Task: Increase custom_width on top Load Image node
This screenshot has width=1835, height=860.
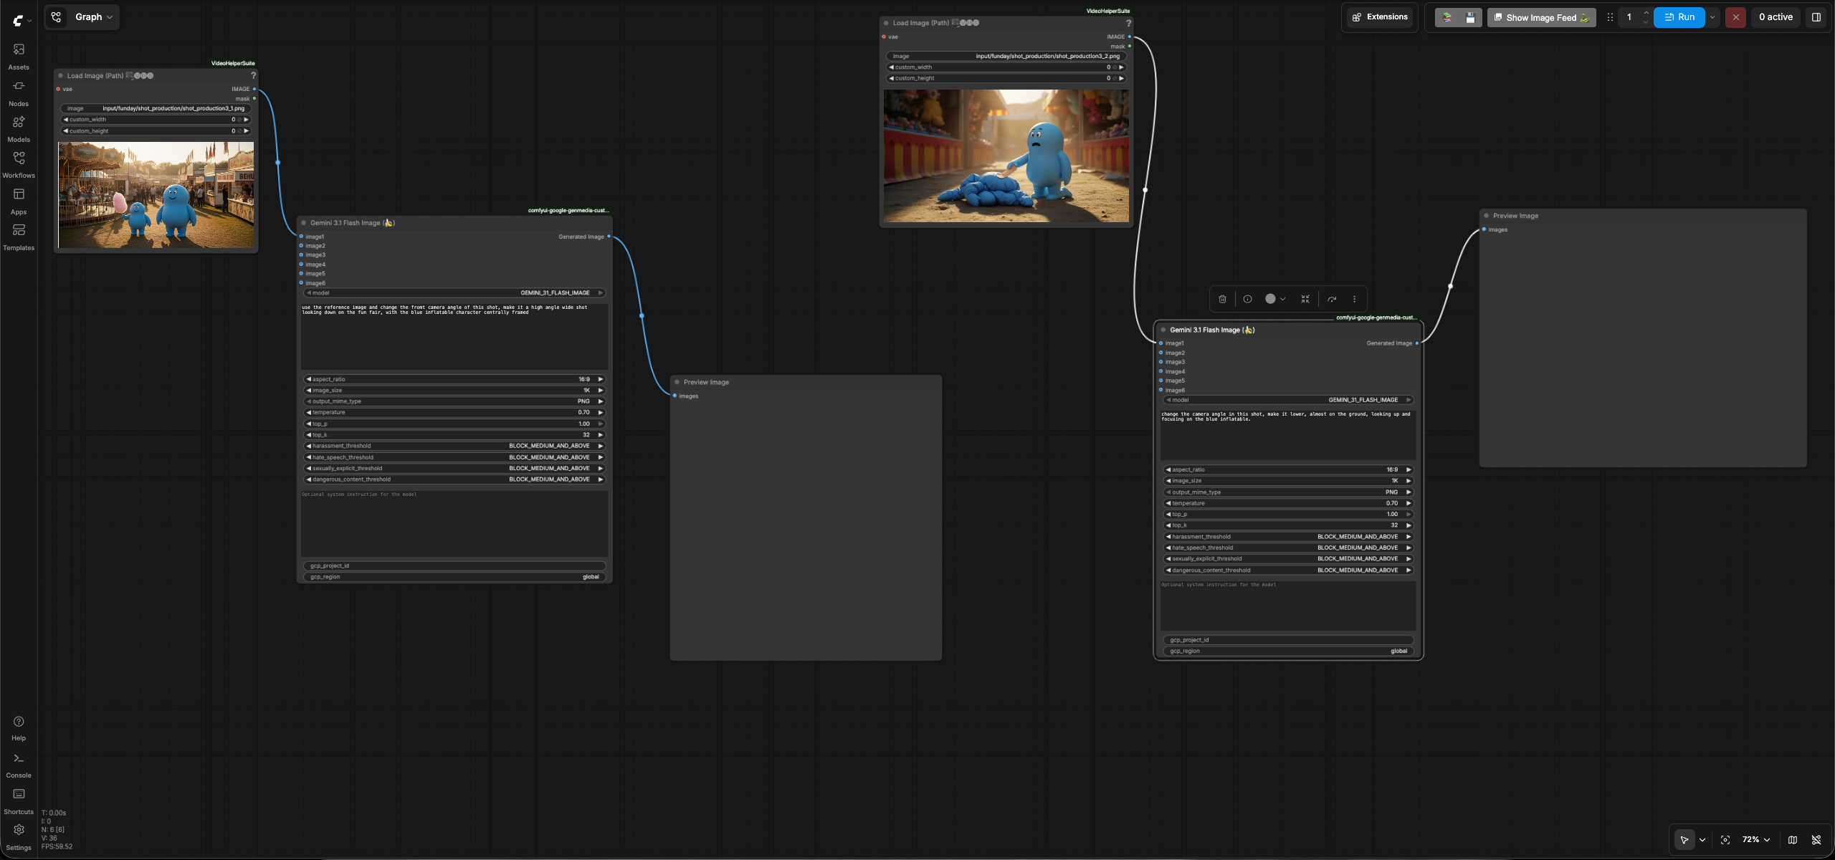Action: click(1122, 67)
